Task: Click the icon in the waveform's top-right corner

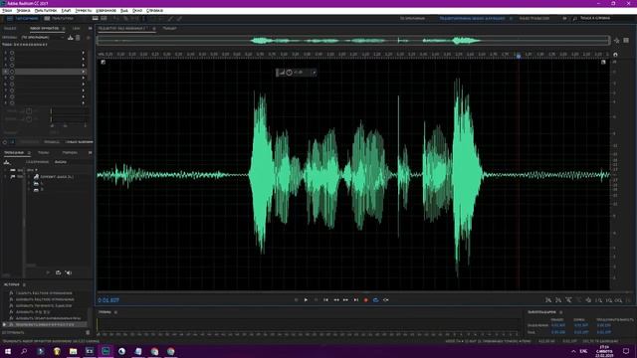Action: (603, 62)
